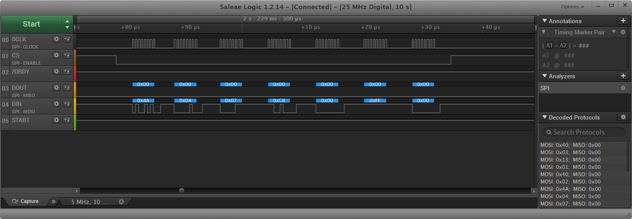Select the A1 timing marker

[549, 45]
